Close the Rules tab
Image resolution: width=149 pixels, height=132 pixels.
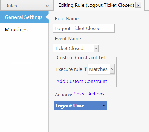pos(47,6)
